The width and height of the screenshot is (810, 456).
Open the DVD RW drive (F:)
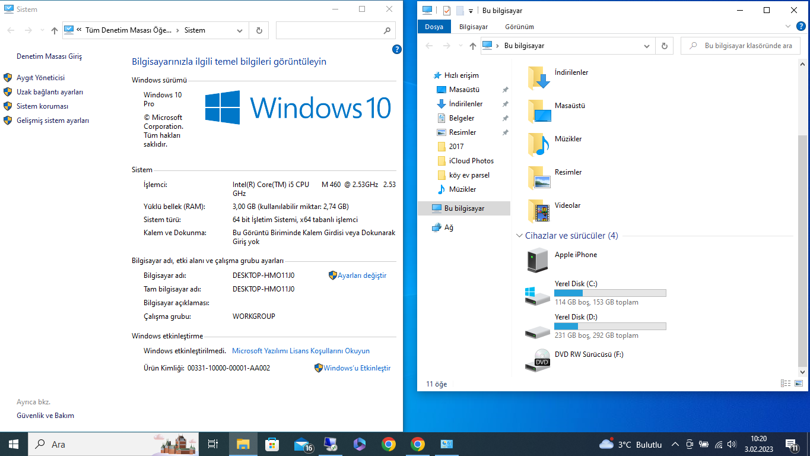538,360
